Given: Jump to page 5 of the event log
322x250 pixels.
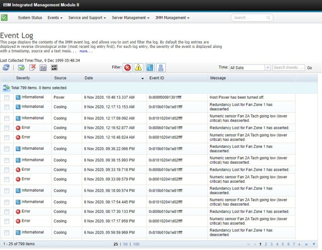Looking at the screenshot, I should tap(283, 244).
